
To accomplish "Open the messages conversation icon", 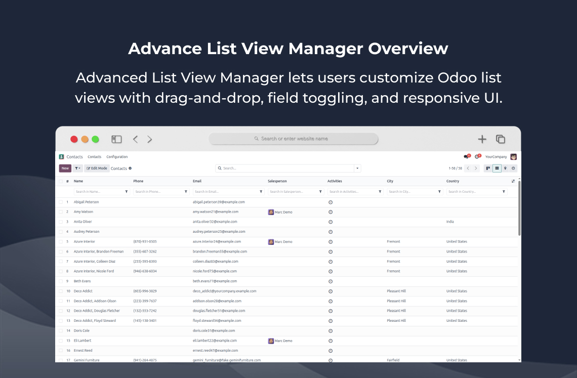I will 467,156.
